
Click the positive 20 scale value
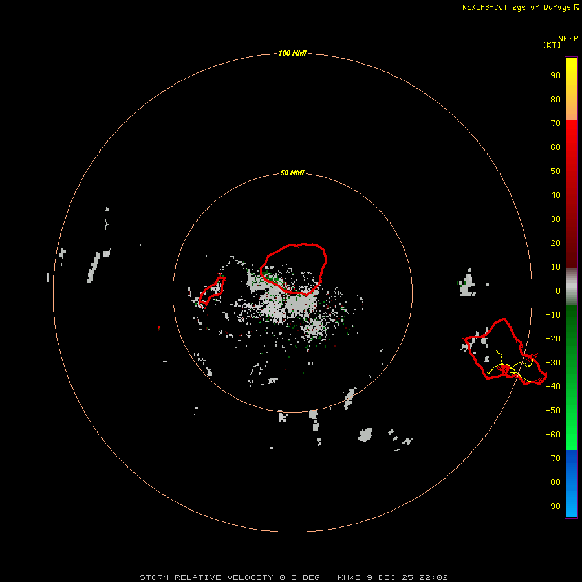click(x=555, y=242)
